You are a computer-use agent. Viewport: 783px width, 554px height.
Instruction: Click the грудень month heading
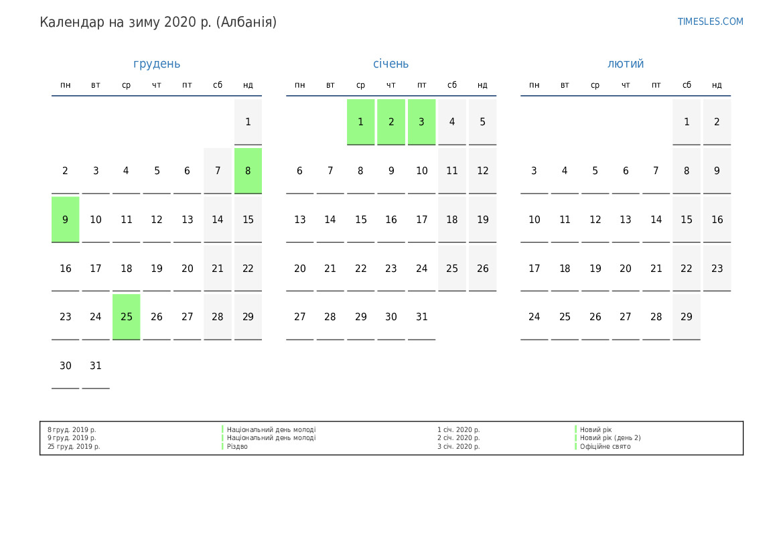pos(157,64)
